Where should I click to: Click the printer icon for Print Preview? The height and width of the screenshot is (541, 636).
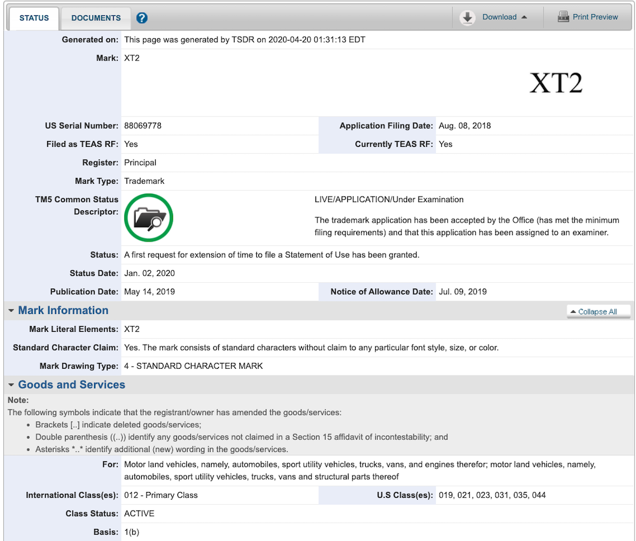(563, 17)
